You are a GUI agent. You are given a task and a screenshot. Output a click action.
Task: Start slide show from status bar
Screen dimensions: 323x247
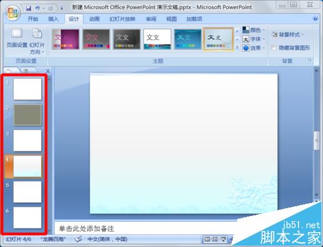(x=224, y=239)
